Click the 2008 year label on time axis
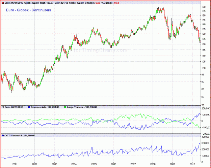This screenshot has width=211, height=168. pyautogui.click(x=153, y=164)
